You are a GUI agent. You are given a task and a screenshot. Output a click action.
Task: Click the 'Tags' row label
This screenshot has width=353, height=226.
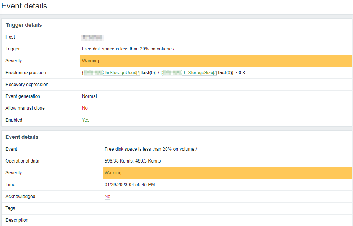(10, 208)
